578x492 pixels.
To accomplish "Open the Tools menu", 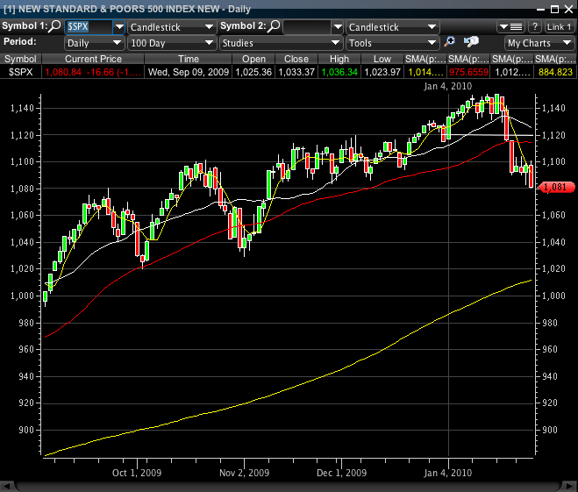I will click(391, 42).
